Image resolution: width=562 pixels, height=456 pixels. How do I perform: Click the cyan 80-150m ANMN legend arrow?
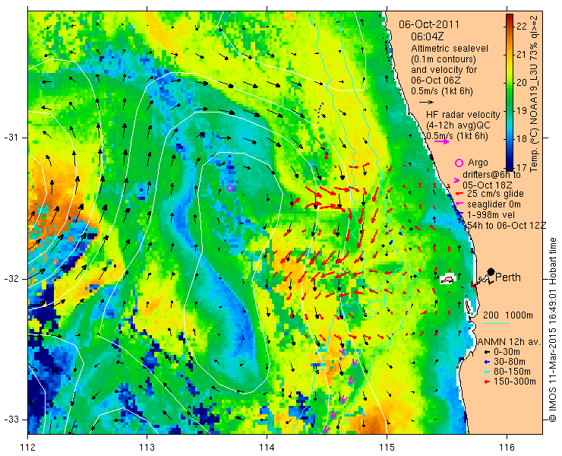pyautogui.click(x=487, y=372)
